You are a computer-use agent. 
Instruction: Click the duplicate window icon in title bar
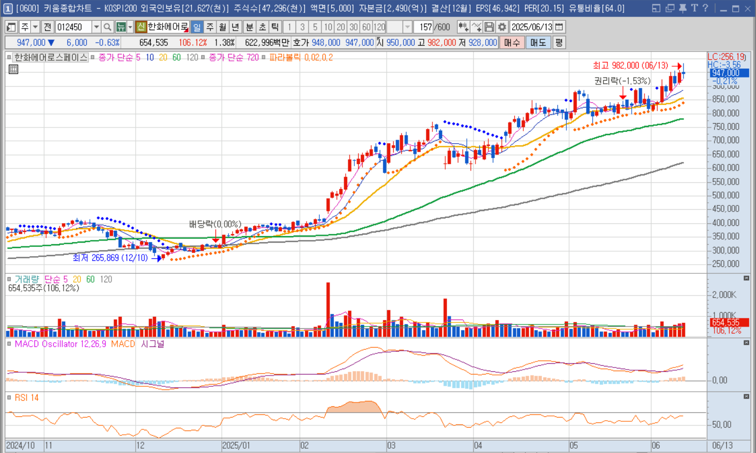pyautogui.click(x=670, y=8)
